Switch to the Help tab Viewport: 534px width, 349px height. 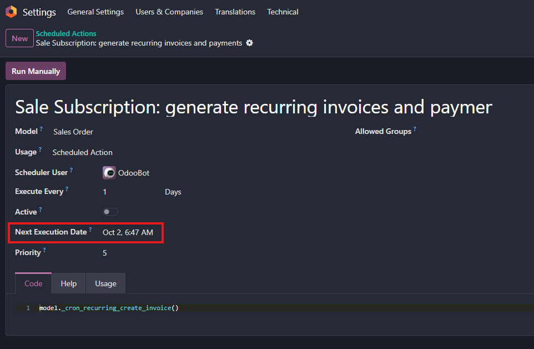pyautogui.click(x=69, y=283)
